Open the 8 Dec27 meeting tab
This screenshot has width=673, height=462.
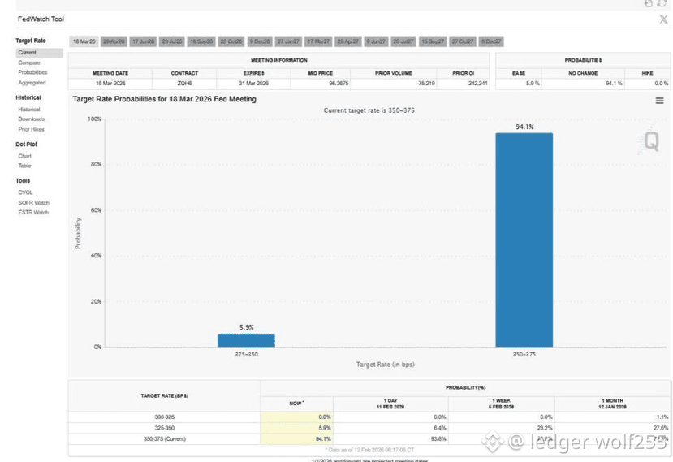491,41
